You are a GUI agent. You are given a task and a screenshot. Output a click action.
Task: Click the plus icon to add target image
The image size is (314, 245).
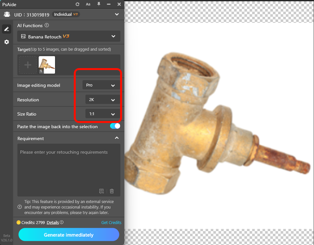[28, 65]
